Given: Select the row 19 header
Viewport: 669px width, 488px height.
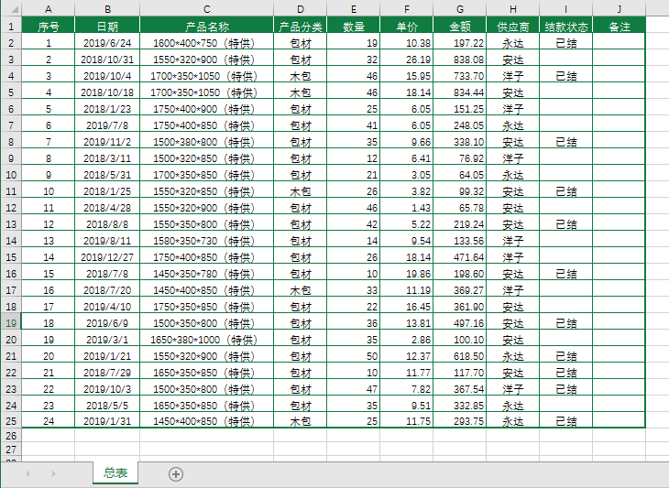Looking at the screenshot, I should [x=9, y=323].
